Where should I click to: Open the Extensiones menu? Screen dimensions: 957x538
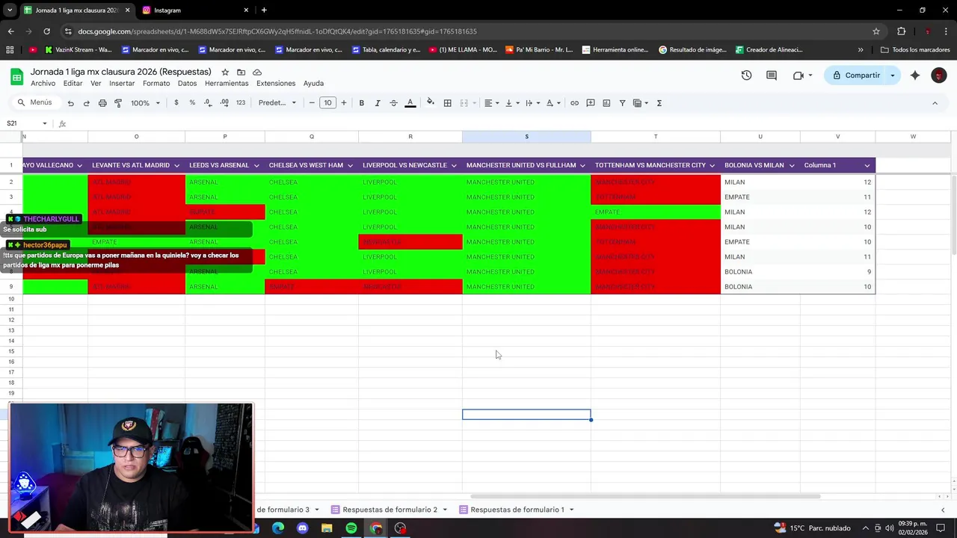click(276, 84)
